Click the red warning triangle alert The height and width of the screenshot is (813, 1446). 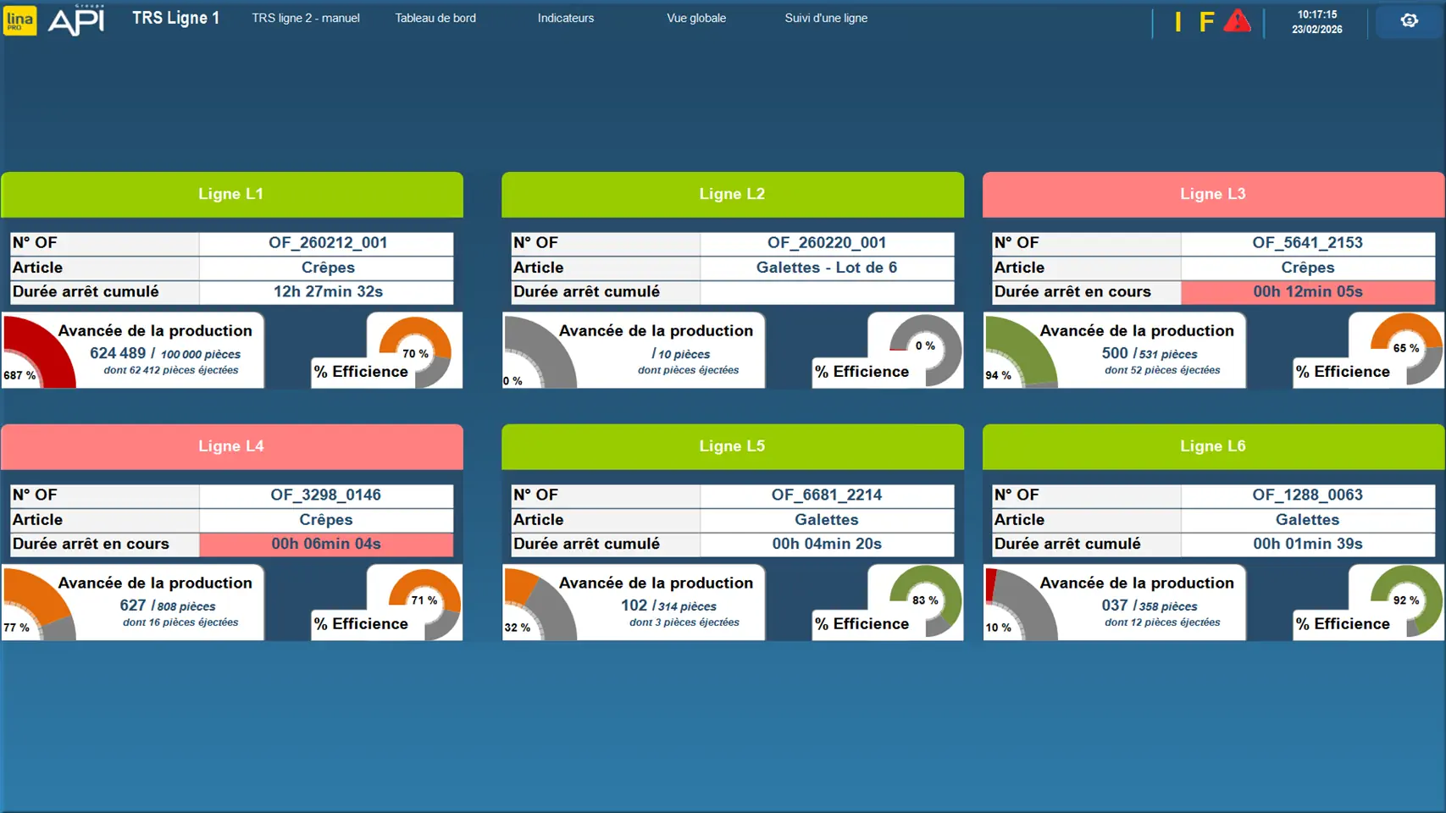(1237, 21)
